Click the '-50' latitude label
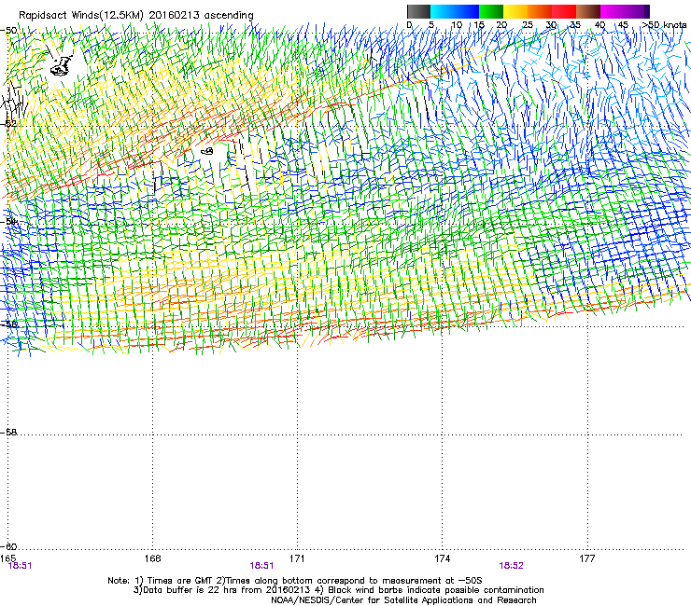Image resolution: width=691 pixels, height=606 pixels. pyautogui.click(x=8, y=31)
